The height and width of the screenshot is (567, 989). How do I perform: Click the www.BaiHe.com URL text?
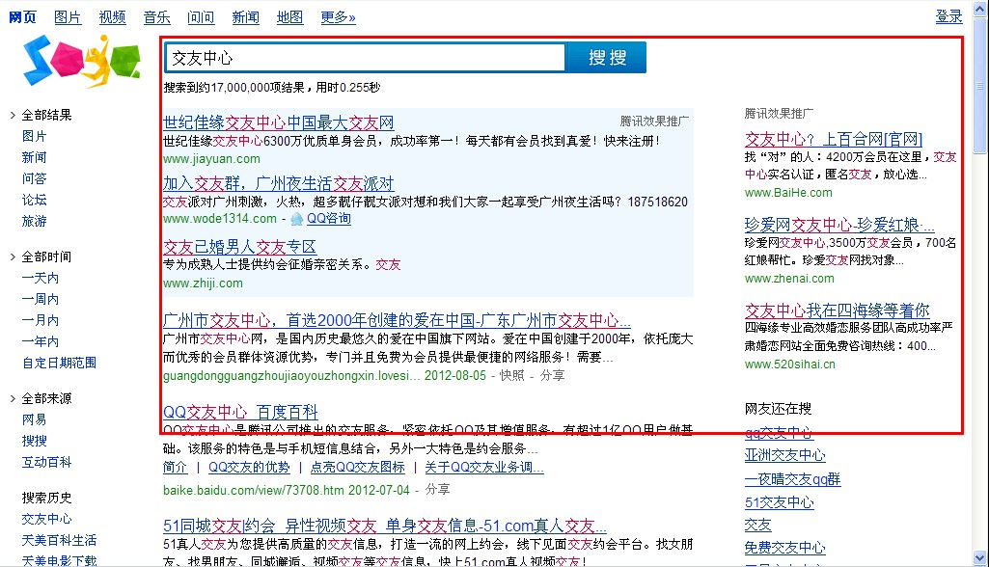click(x=788, y=193)
